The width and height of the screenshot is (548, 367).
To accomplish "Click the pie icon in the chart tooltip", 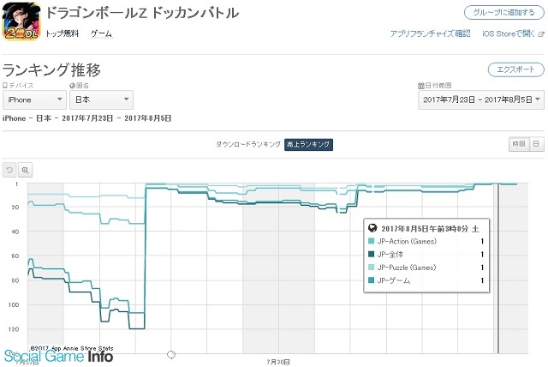I will pos(372,228).
